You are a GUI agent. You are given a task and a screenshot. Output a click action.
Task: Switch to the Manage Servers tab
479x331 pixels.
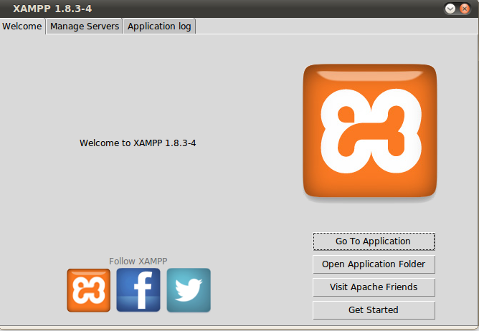pyautogui.click(x=85, y=27)
